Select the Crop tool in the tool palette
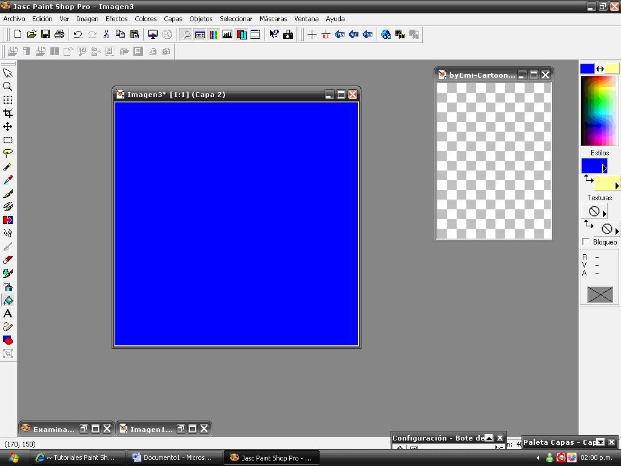This screenshot has width=621, height=466. pyautogui.click(x=8, y=113)
